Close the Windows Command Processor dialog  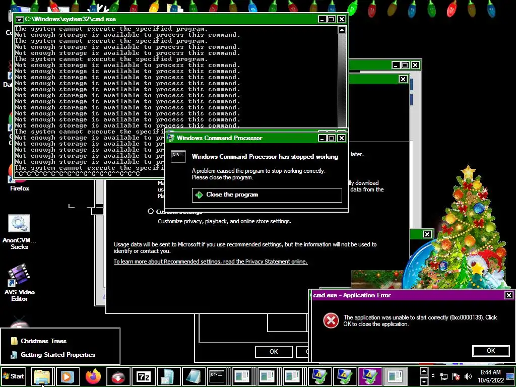(x=342, y=138)
